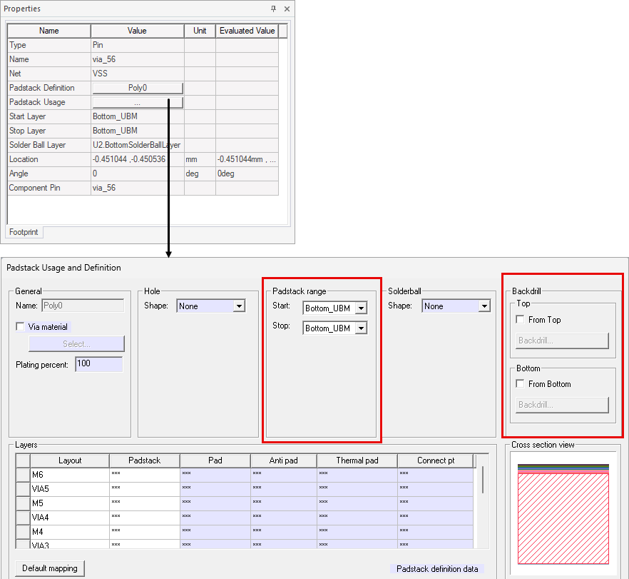Select the M6 row header selector
The width and height of the screenshot is (629, 579).
click(x=24, y=475)
